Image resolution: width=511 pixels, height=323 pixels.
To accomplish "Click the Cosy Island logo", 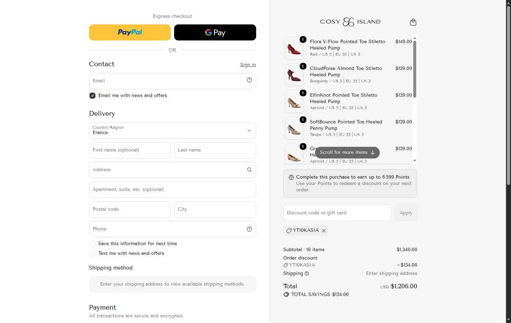I will [x=350, y=22].
